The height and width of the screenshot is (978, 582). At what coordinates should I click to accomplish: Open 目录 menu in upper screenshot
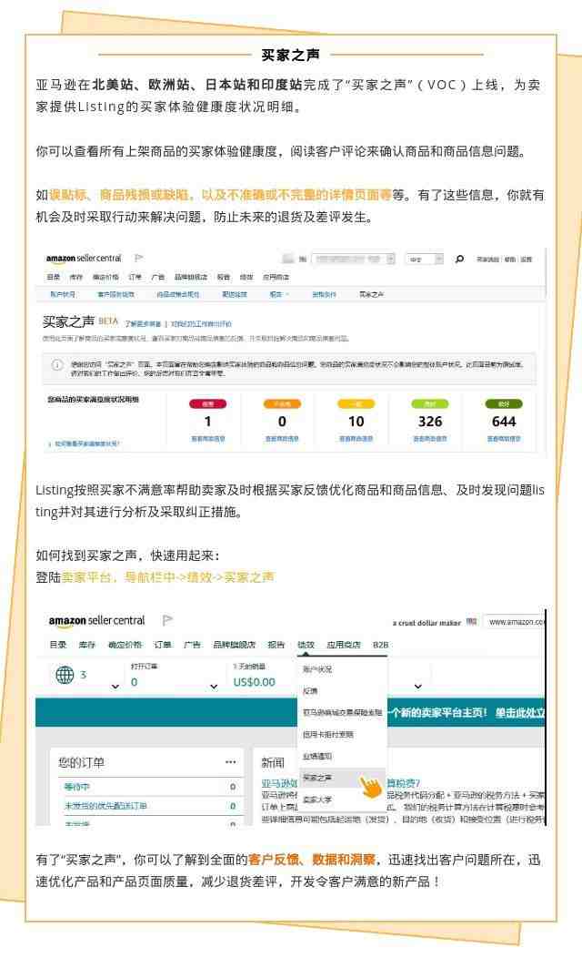pos(53,276)
